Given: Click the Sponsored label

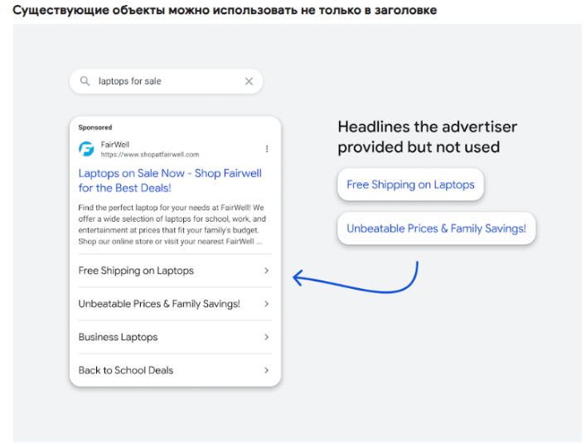Looking at the screenshot, I should (x=95, y=127).
